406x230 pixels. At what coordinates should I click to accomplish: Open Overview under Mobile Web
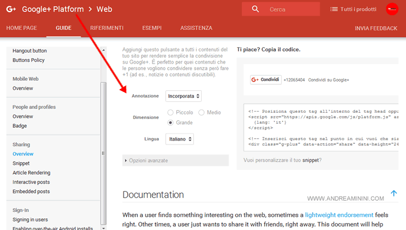tap(23, 88)
